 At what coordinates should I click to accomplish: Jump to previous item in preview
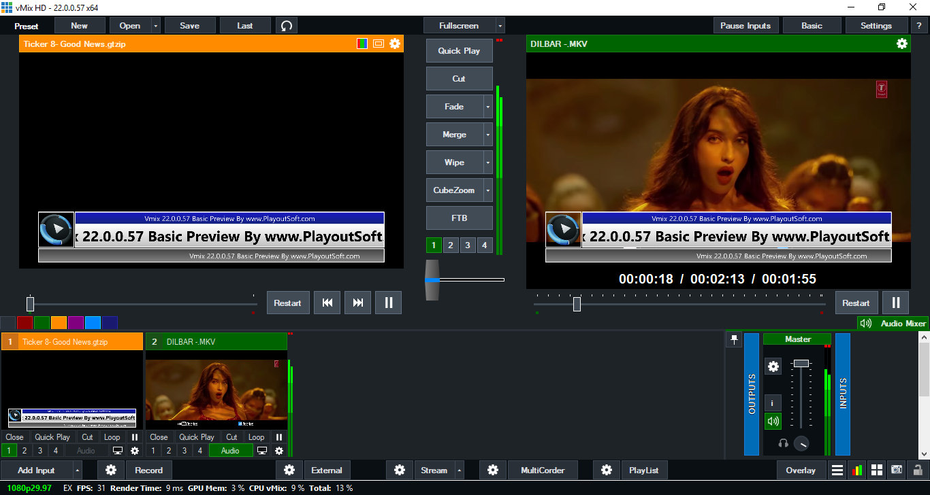click(x=327, y=303)
